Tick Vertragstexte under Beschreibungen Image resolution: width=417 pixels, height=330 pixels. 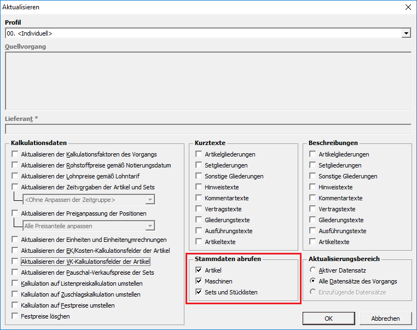[312, 209]
